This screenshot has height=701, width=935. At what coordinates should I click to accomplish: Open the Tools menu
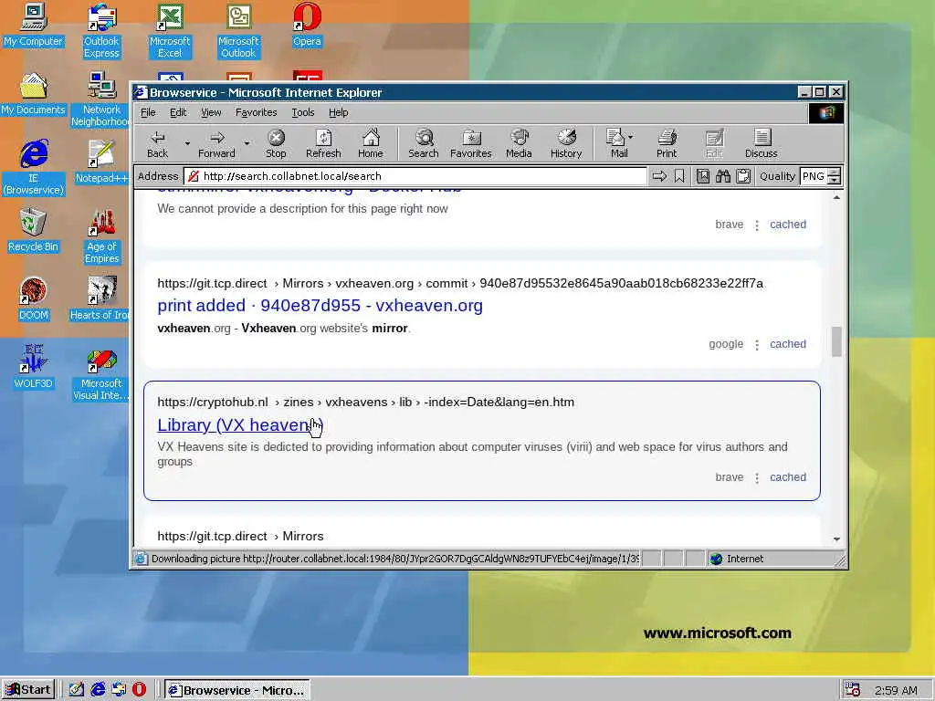tap(303, 112)
